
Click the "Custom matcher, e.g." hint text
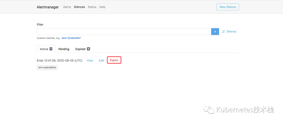tap(48, 38)
